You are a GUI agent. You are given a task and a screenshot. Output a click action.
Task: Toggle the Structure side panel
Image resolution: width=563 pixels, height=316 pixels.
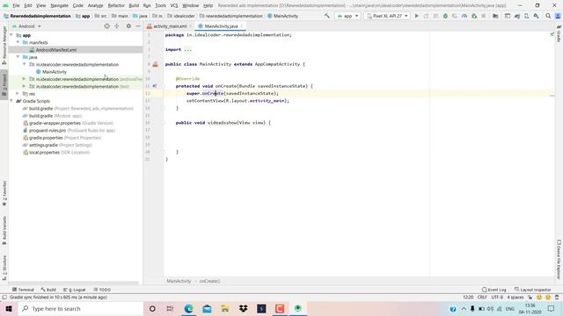[x=4, y=267]
